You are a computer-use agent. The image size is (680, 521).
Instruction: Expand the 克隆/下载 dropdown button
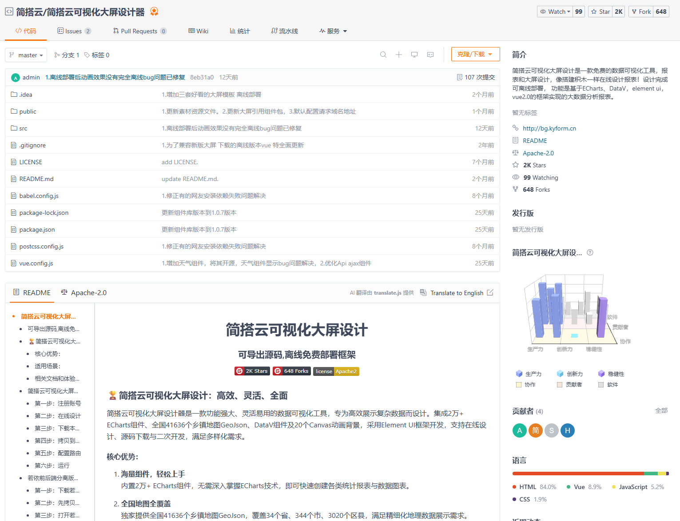pos(475,54)
